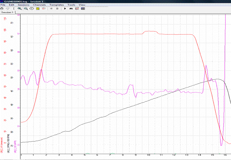231x160 pixels.
Task: Click the yellow toolbar icon
Action: [37, 9]
